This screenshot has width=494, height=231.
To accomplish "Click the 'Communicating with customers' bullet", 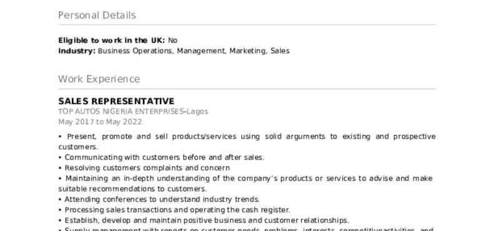I will (x=161, y=157).
